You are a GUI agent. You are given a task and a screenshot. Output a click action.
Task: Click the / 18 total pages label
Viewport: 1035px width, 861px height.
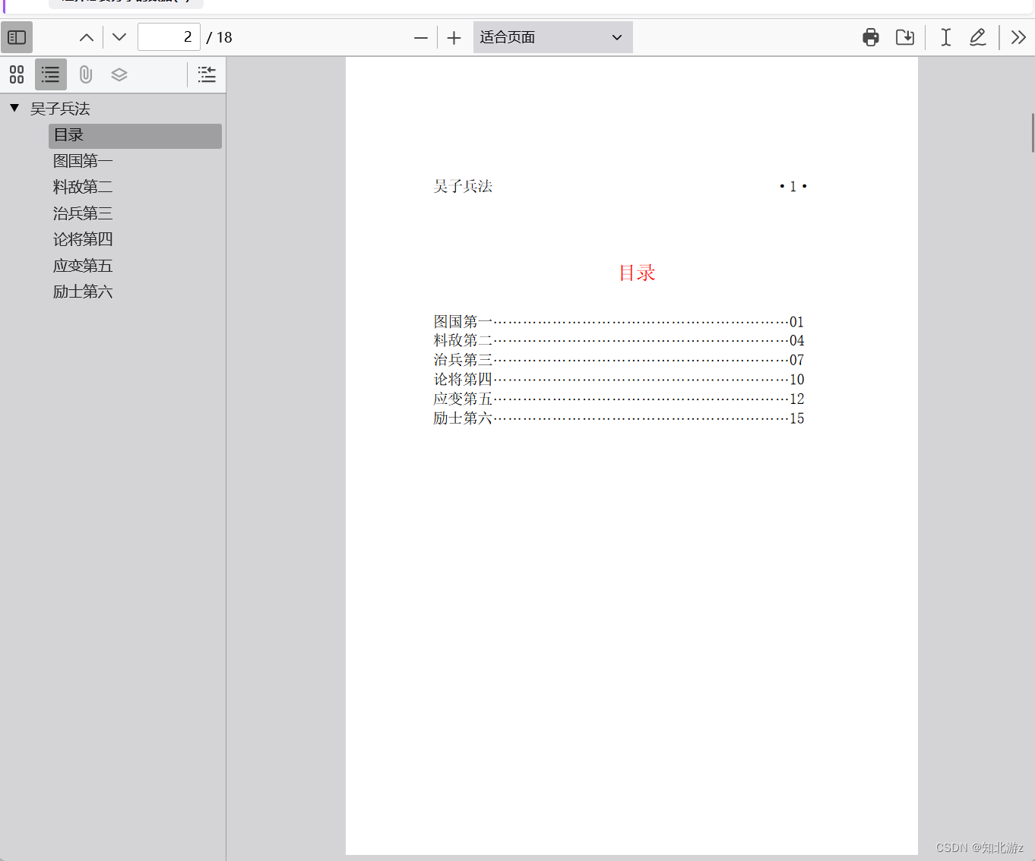click(x=220, y=37)
